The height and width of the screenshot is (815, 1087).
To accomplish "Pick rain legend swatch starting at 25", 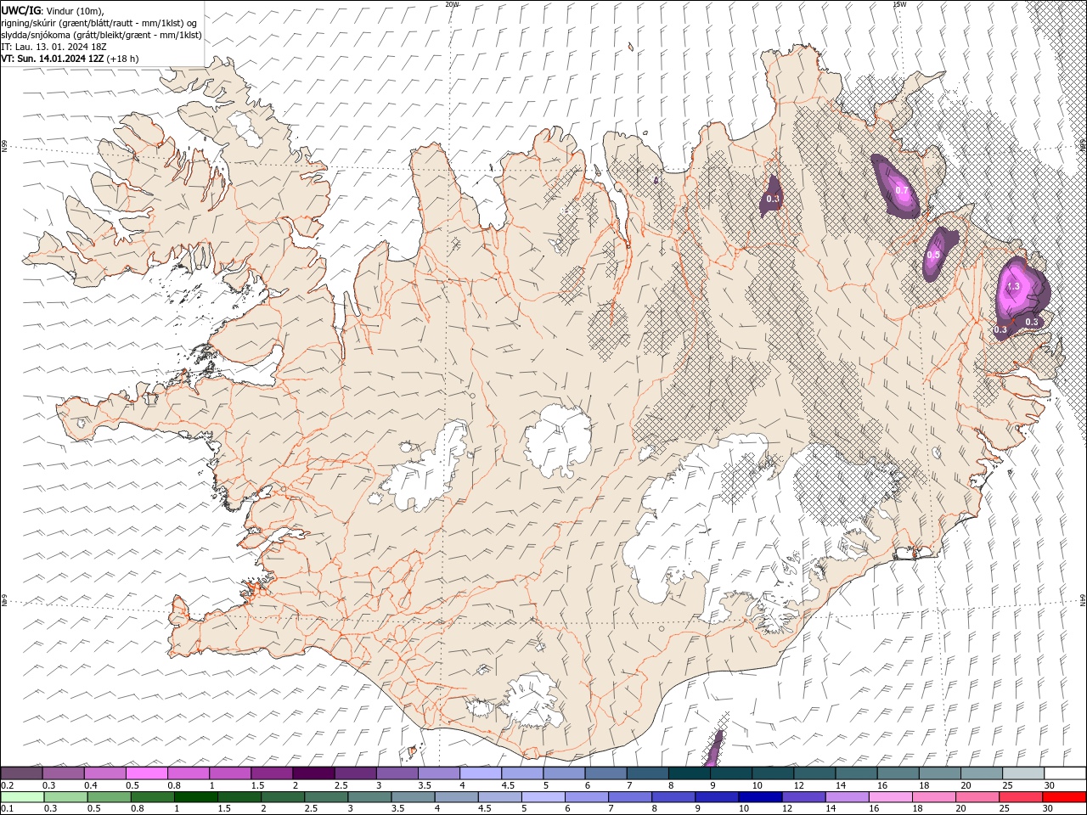I will [1019, 796].
